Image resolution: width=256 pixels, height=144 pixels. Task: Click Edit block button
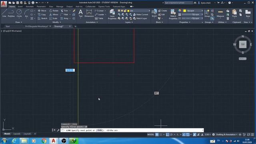pyautogui.click(x=162, y=14)
